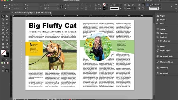Open the opacity 100% arrow
Viewport: 178px width, 100px height.
click(135, 8)
